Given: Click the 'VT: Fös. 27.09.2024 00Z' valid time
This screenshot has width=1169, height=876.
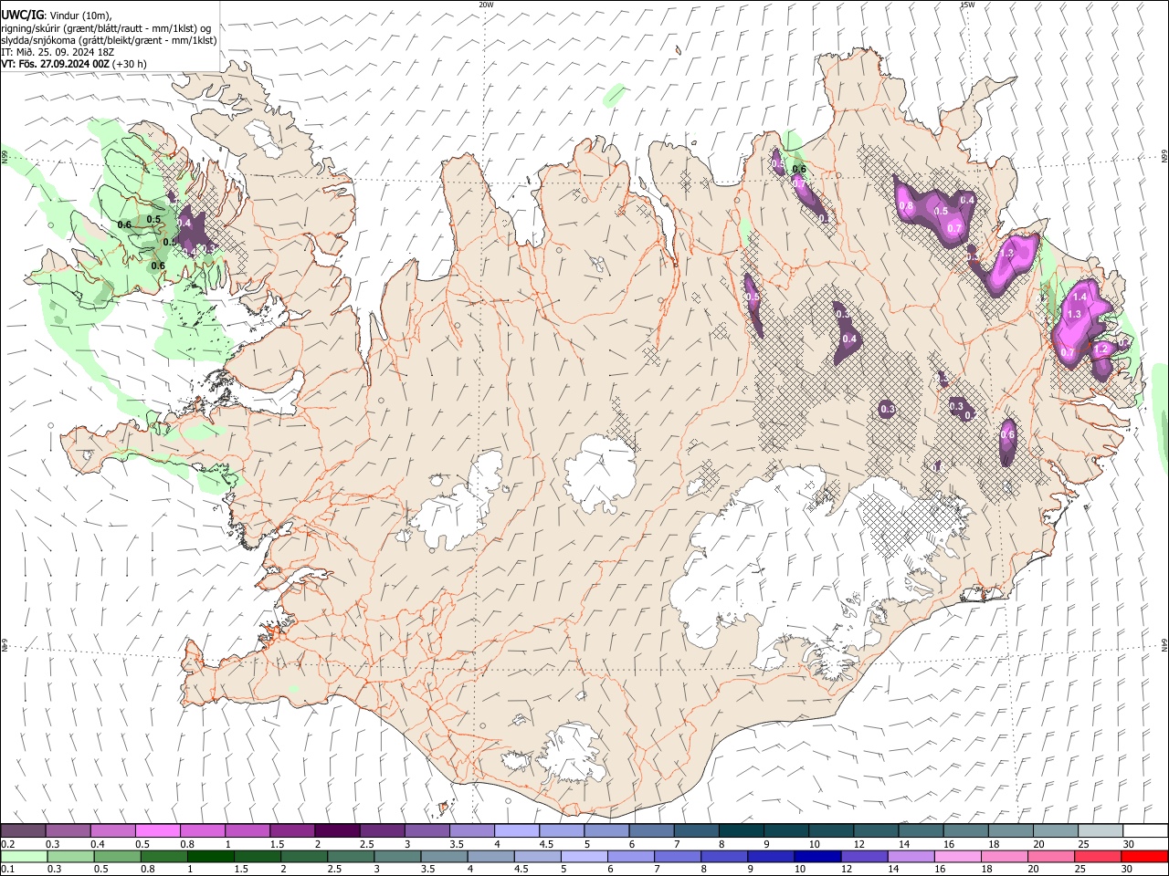Looking at the screenshot, I should [56, 64].
